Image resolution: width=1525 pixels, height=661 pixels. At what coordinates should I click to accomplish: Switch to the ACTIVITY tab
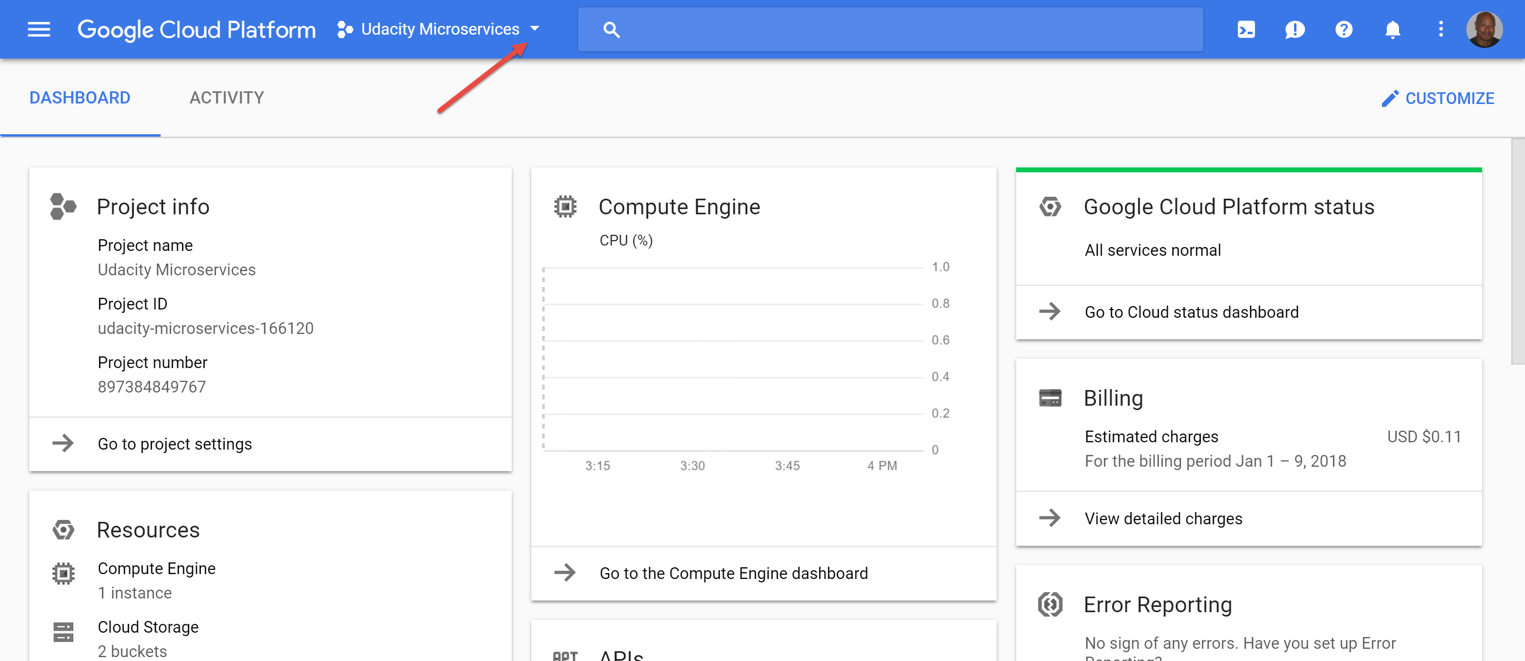coord(227,98)
